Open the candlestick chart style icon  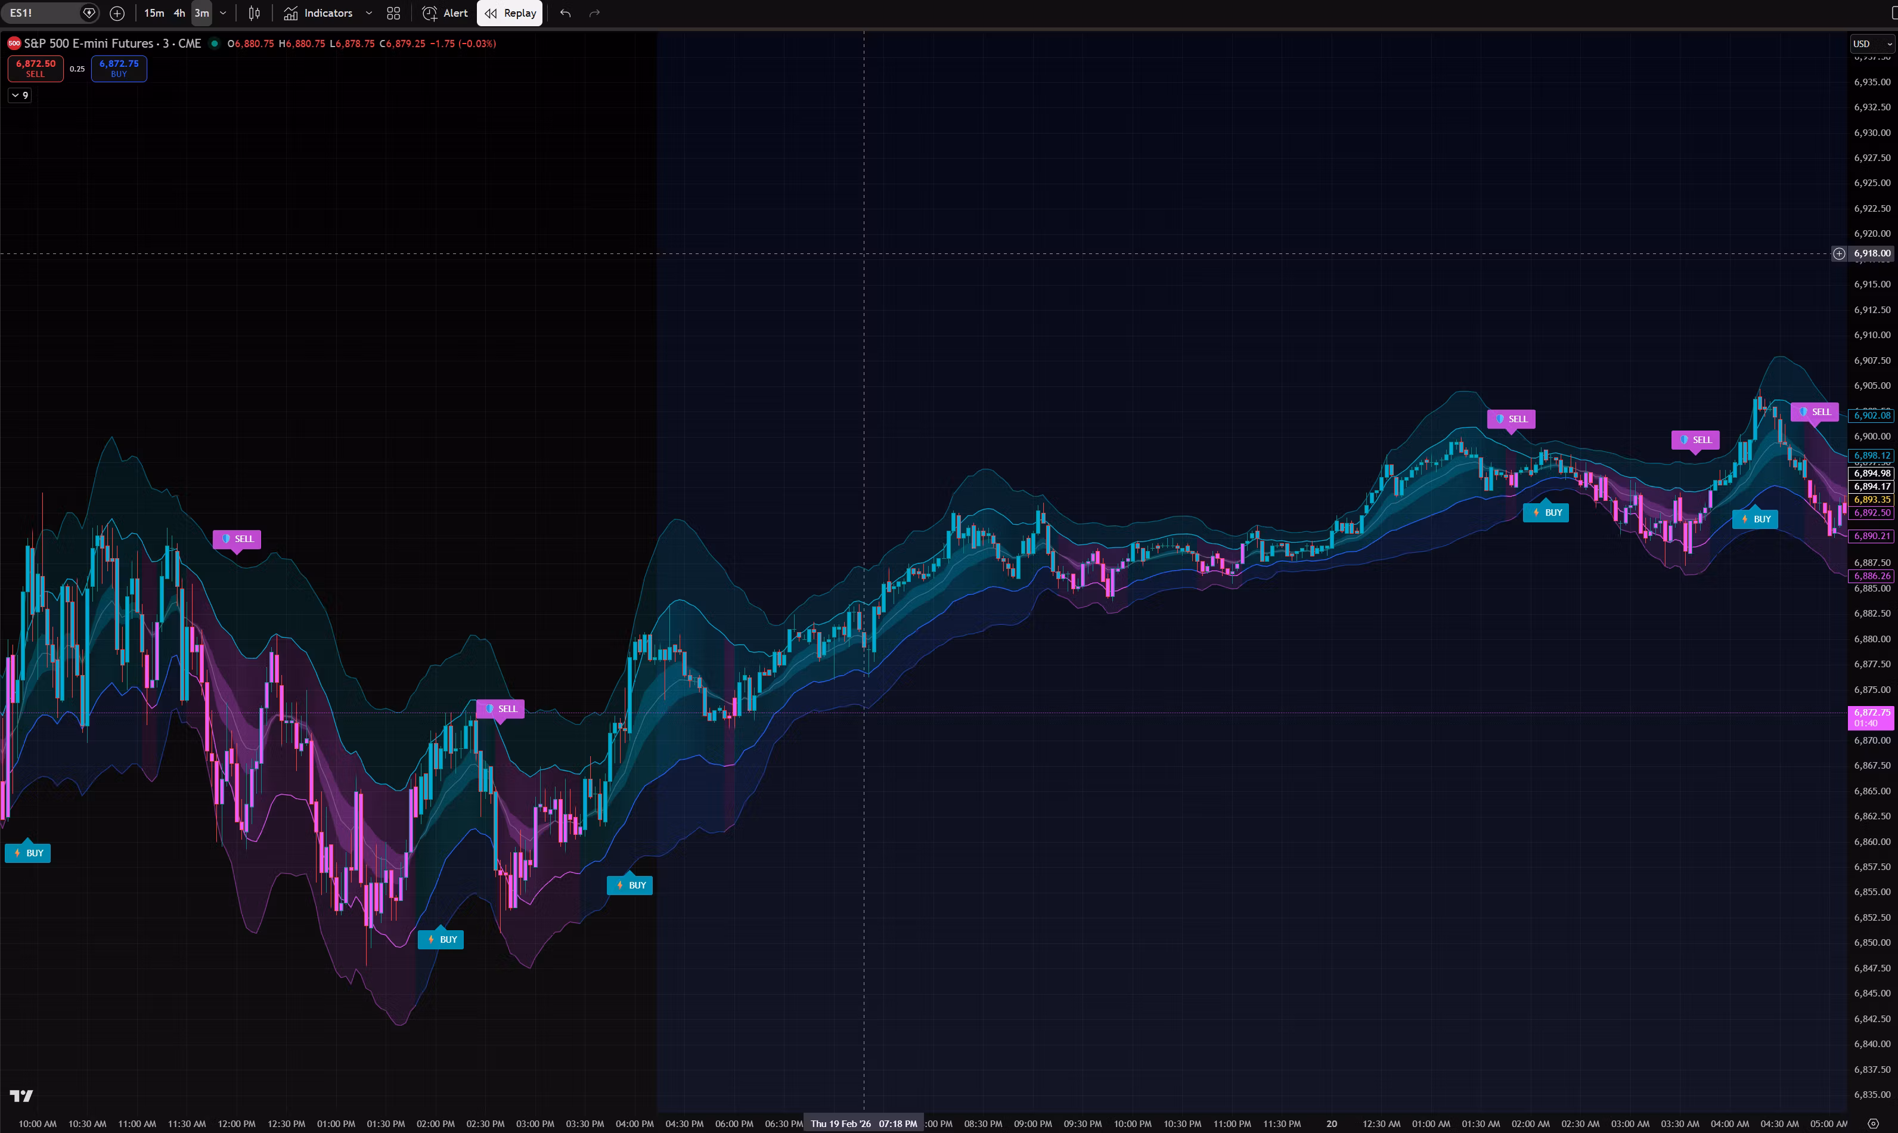pos(254,13)
